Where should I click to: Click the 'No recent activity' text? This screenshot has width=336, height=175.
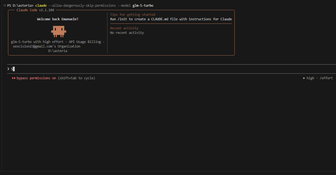pyautogui.click(x=127, y=33)
